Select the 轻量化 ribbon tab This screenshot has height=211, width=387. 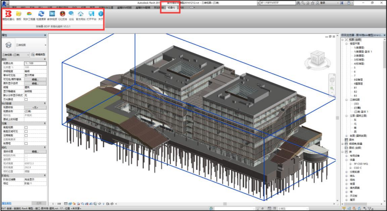pyautogui.click(x=171, y=7)
